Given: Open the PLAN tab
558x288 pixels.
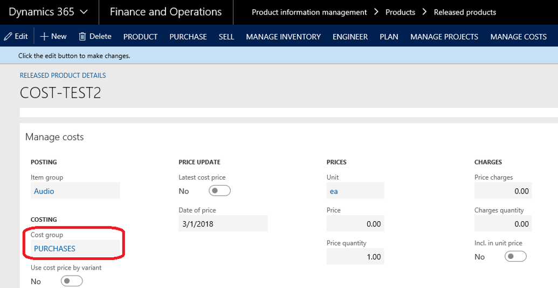Looking at the screenshot, I should click(389, 37).
